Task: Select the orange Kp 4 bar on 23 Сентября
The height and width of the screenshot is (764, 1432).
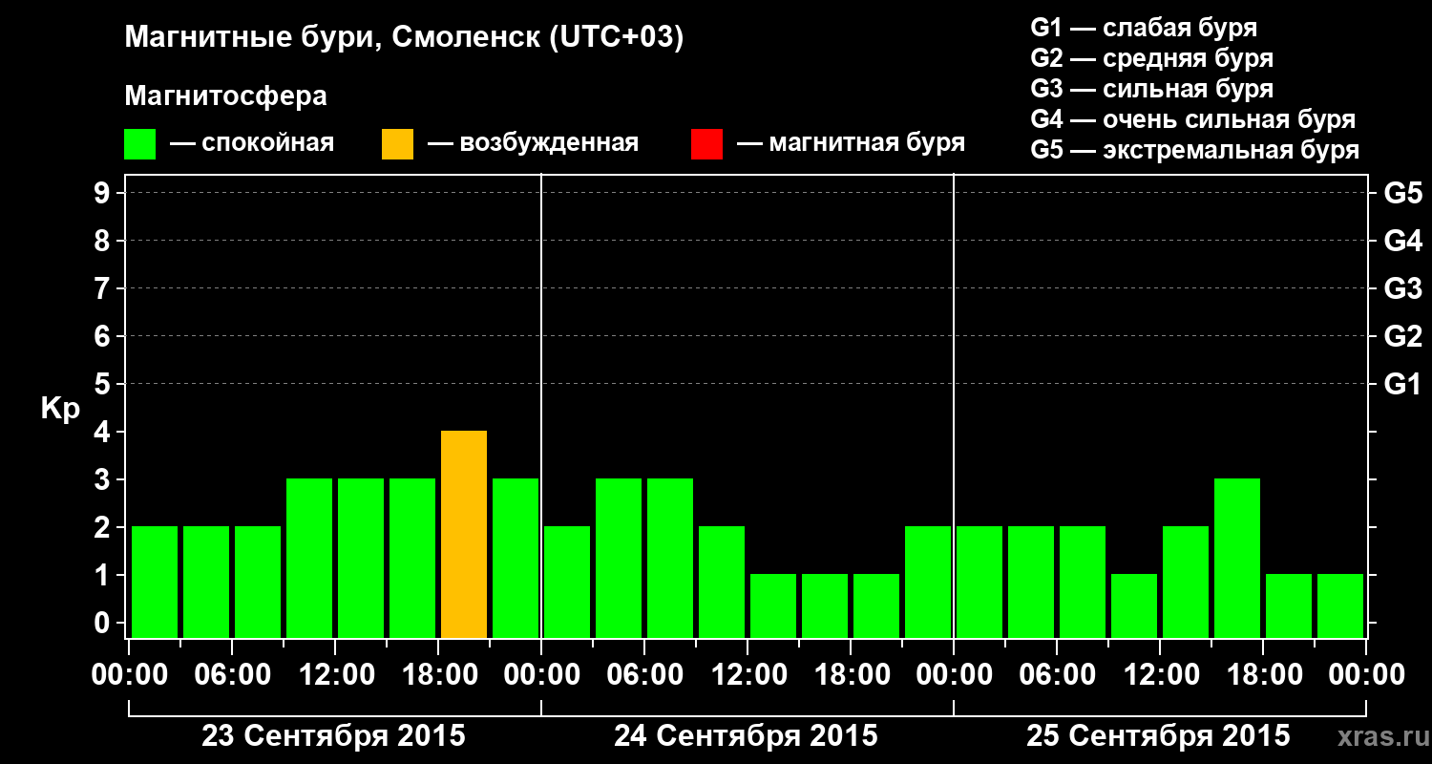Action: (x=464, y=534)
